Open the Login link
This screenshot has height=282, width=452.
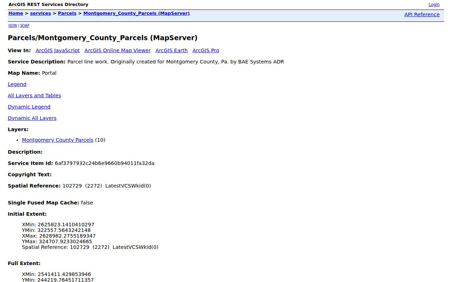(434, 5)
